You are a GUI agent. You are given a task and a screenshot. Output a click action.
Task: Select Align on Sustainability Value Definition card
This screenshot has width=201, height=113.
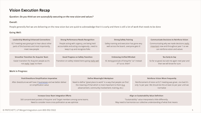click(x=147, y=99)
